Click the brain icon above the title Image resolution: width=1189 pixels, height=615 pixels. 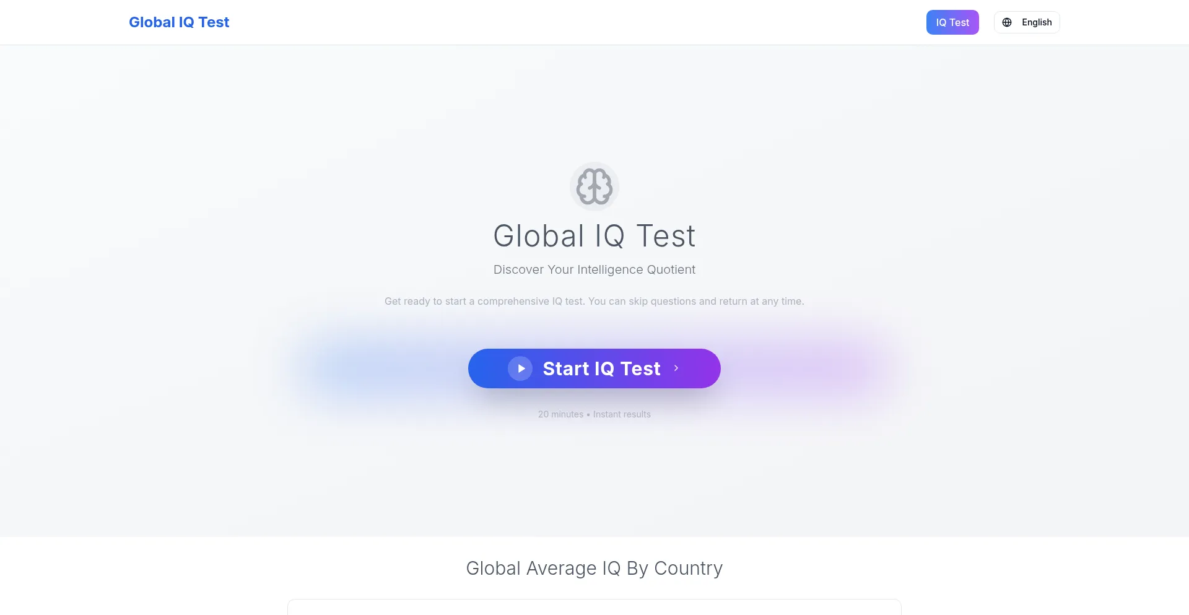[594, 186]
